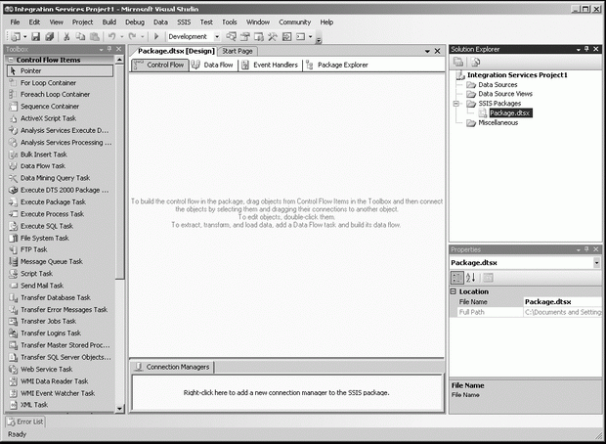
Task: Click the File Name value field
Action: (x=562, y=301)
